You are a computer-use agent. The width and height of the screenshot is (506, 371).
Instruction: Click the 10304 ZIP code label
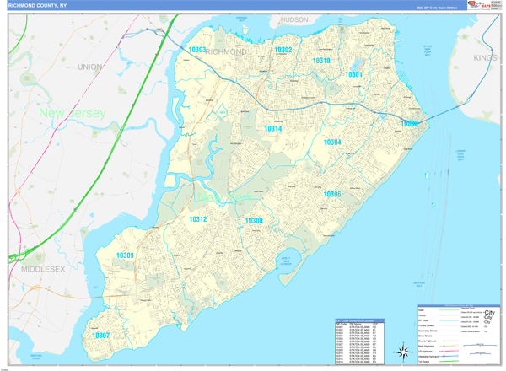(x=332, y=142)
